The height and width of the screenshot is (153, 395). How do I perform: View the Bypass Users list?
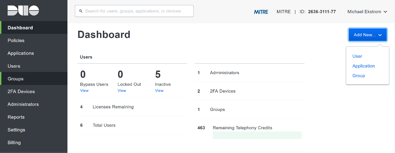(84, 90)
